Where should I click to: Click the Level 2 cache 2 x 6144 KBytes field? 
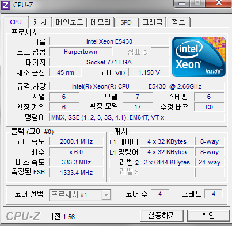point(167,162)
